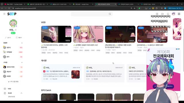Switch to the YouTube Studio tab
The width and height of the screenshot is (184, 103).
[x=15, y=4]
